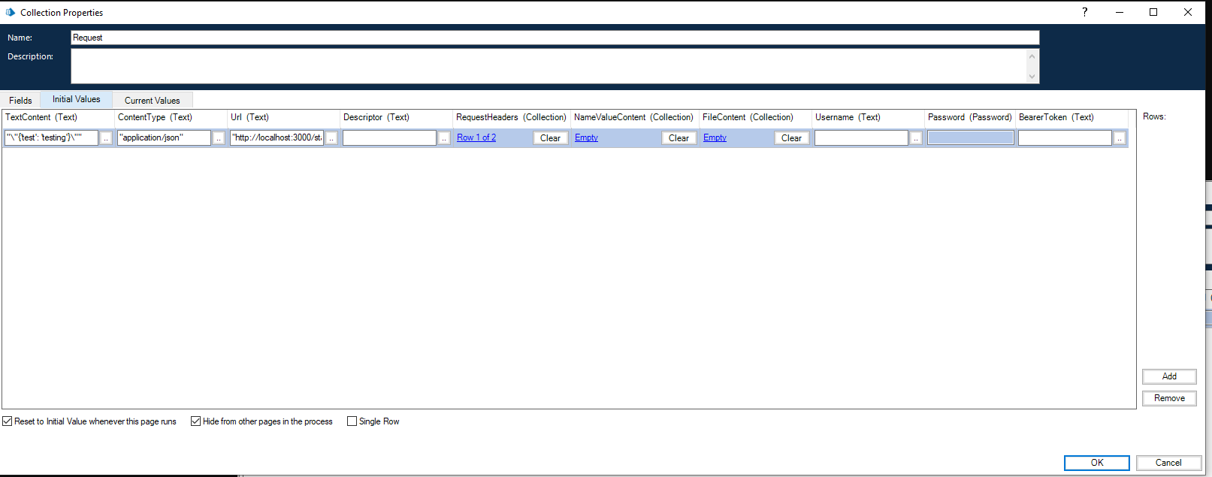Open the ellipsis editor for Username
The width and height of the screenshot is (1212, 477).
coord(916,137)
